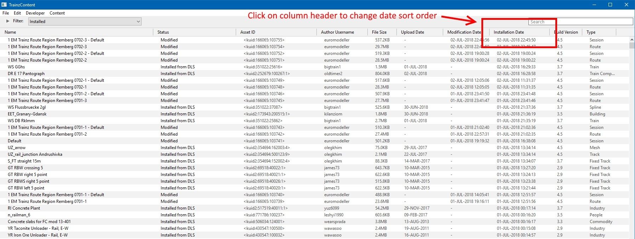Click author wearsprada cell
635x239 pixels.
pyautogui.click(x=335, y=222)
